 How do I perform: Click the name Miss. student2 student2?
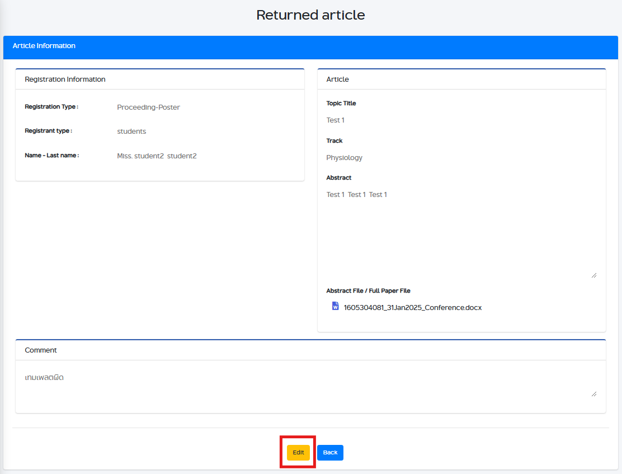157,156
